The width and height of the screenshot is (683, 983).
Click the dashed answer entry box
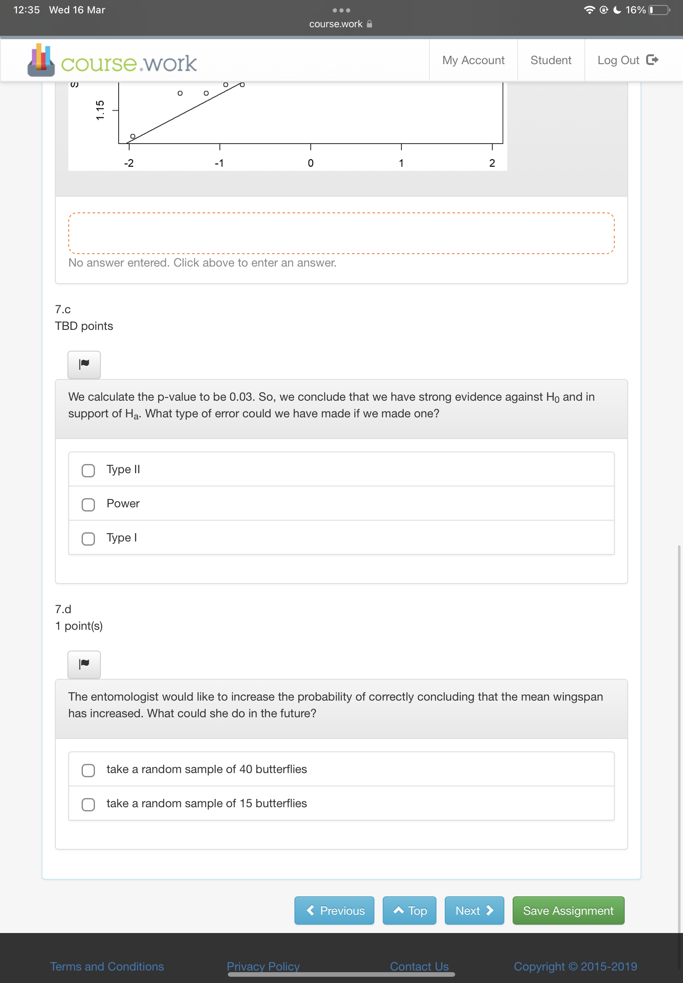click(x=341, y=233)
